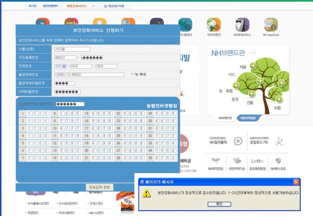
Task: Click the 퀵조회/이체 search button
Action: [114, 6]
